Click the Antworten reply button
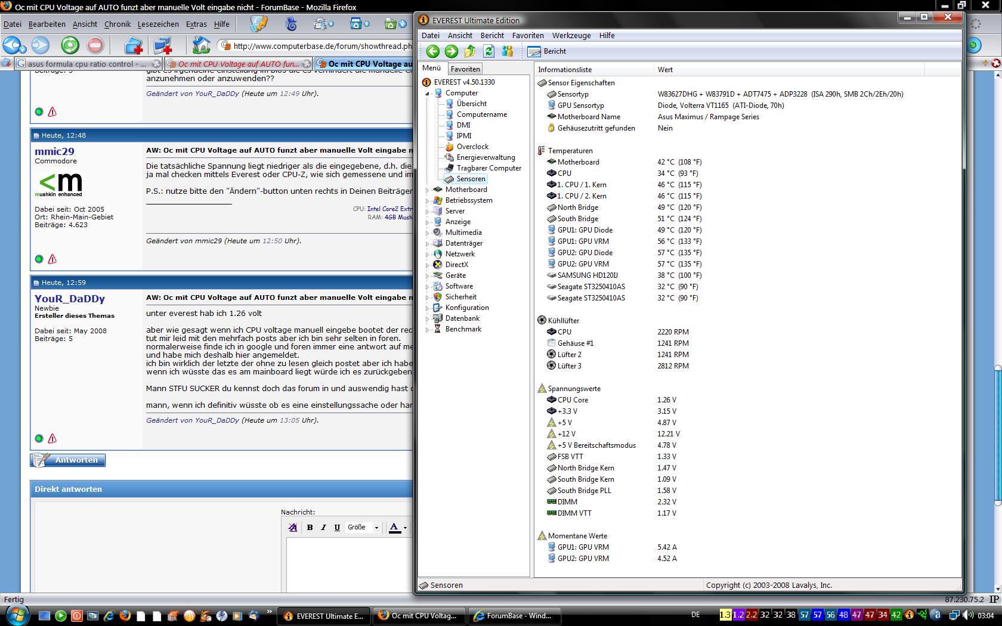The image size is (1002, 626). click(68, 460)
